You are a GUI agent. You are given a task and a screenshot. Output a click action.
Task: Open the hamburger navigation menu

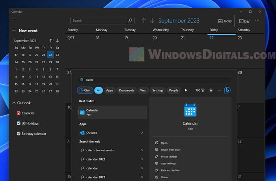pos(14,20)
